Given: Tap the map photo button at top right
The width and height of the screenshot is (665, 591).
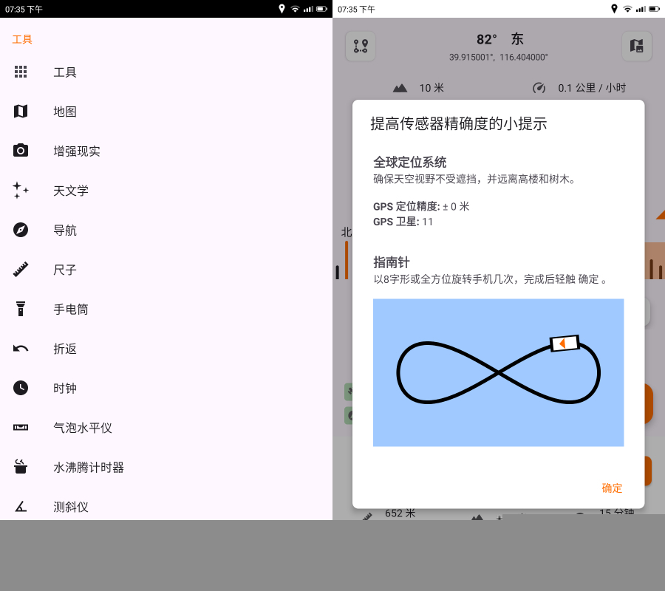Looking at the screenshot, I should (636, 46).
